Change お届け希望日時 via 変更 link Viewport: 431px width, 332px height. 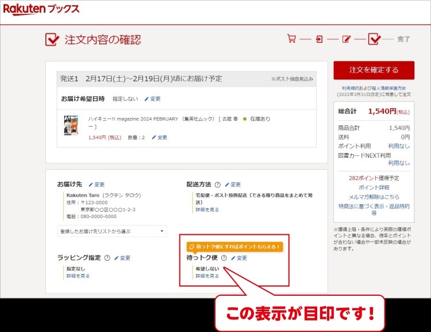tap(153, 99)
